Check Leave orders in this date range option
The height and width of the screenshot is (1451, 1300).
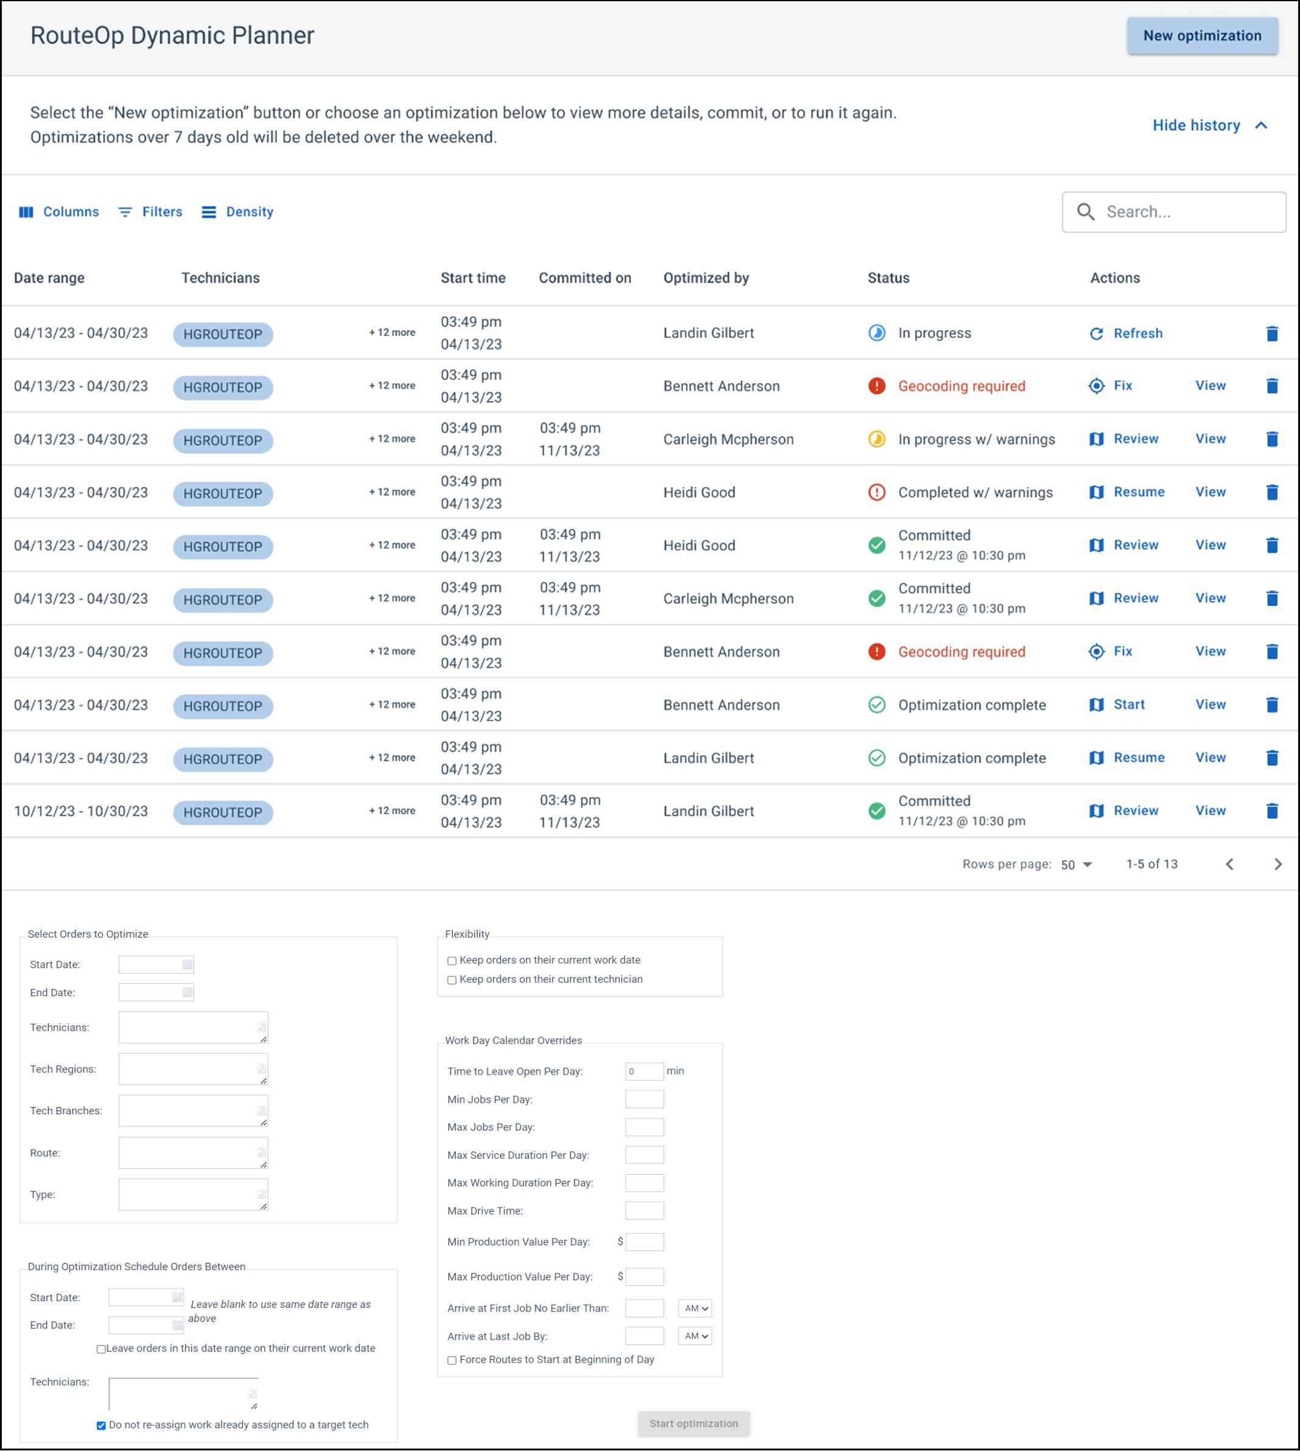[100, 1349]
